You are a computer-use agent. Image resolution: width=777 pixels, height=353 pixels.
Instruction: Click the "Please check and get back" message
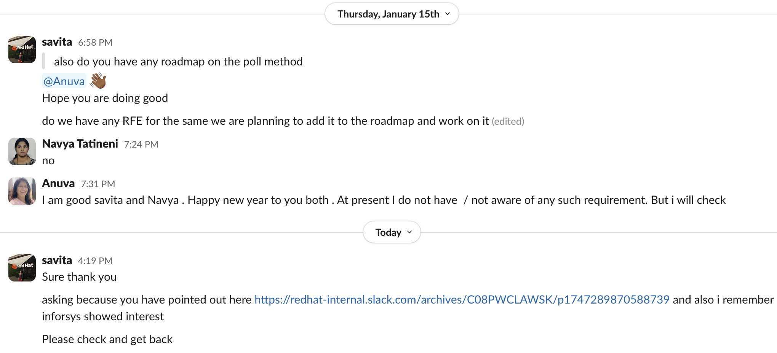coord(107,339)
